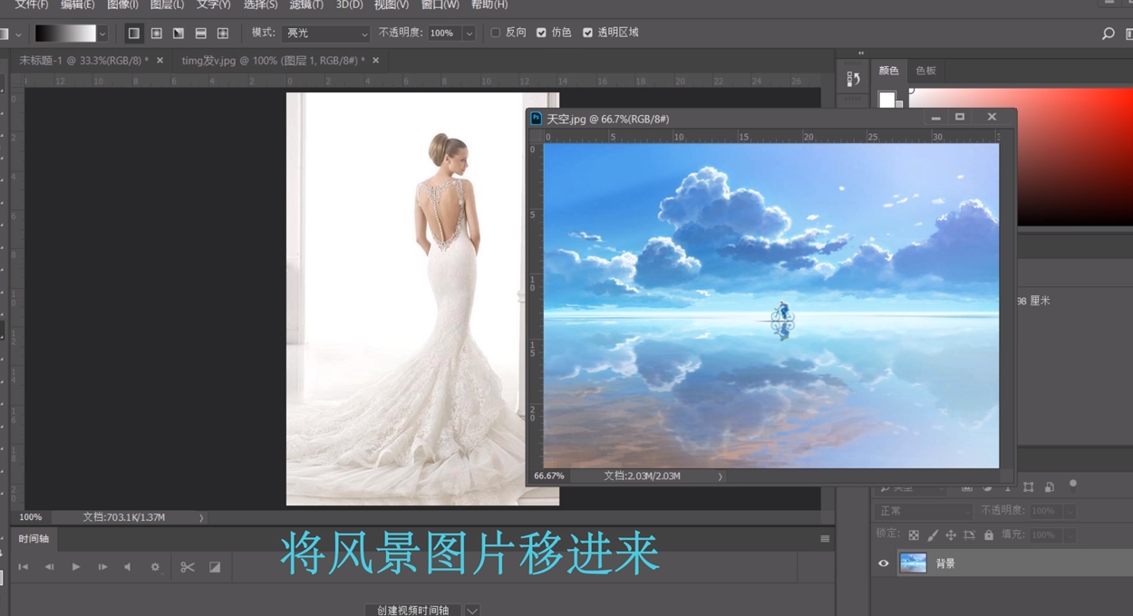Step to next frame in timeline

coord(102,567)
